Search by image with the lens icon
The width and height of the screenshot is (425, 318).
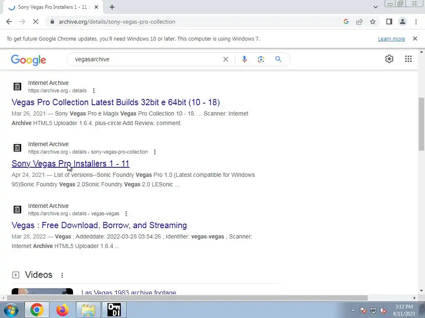point(261,59)
